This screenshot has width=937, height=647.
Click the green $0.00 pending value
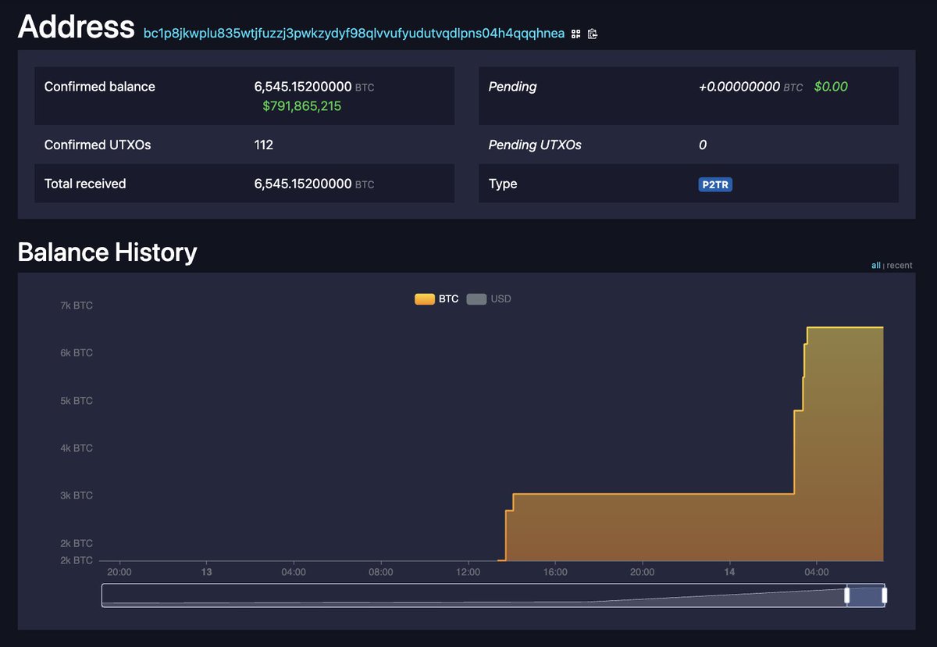(x=831, y=87)
